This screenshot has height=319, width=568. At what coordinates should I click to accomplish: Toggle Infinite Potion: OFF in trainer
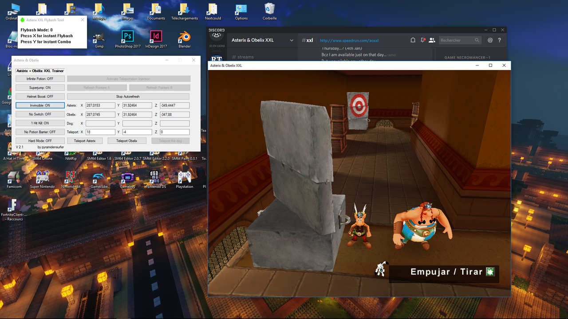pos(40,79)
